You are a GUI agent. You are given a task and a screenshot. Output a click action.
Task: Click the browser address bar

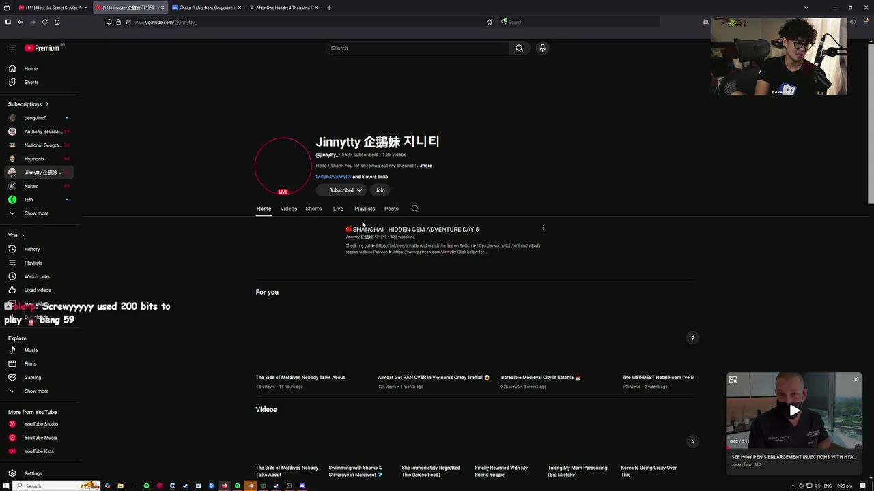coord(300,22)
